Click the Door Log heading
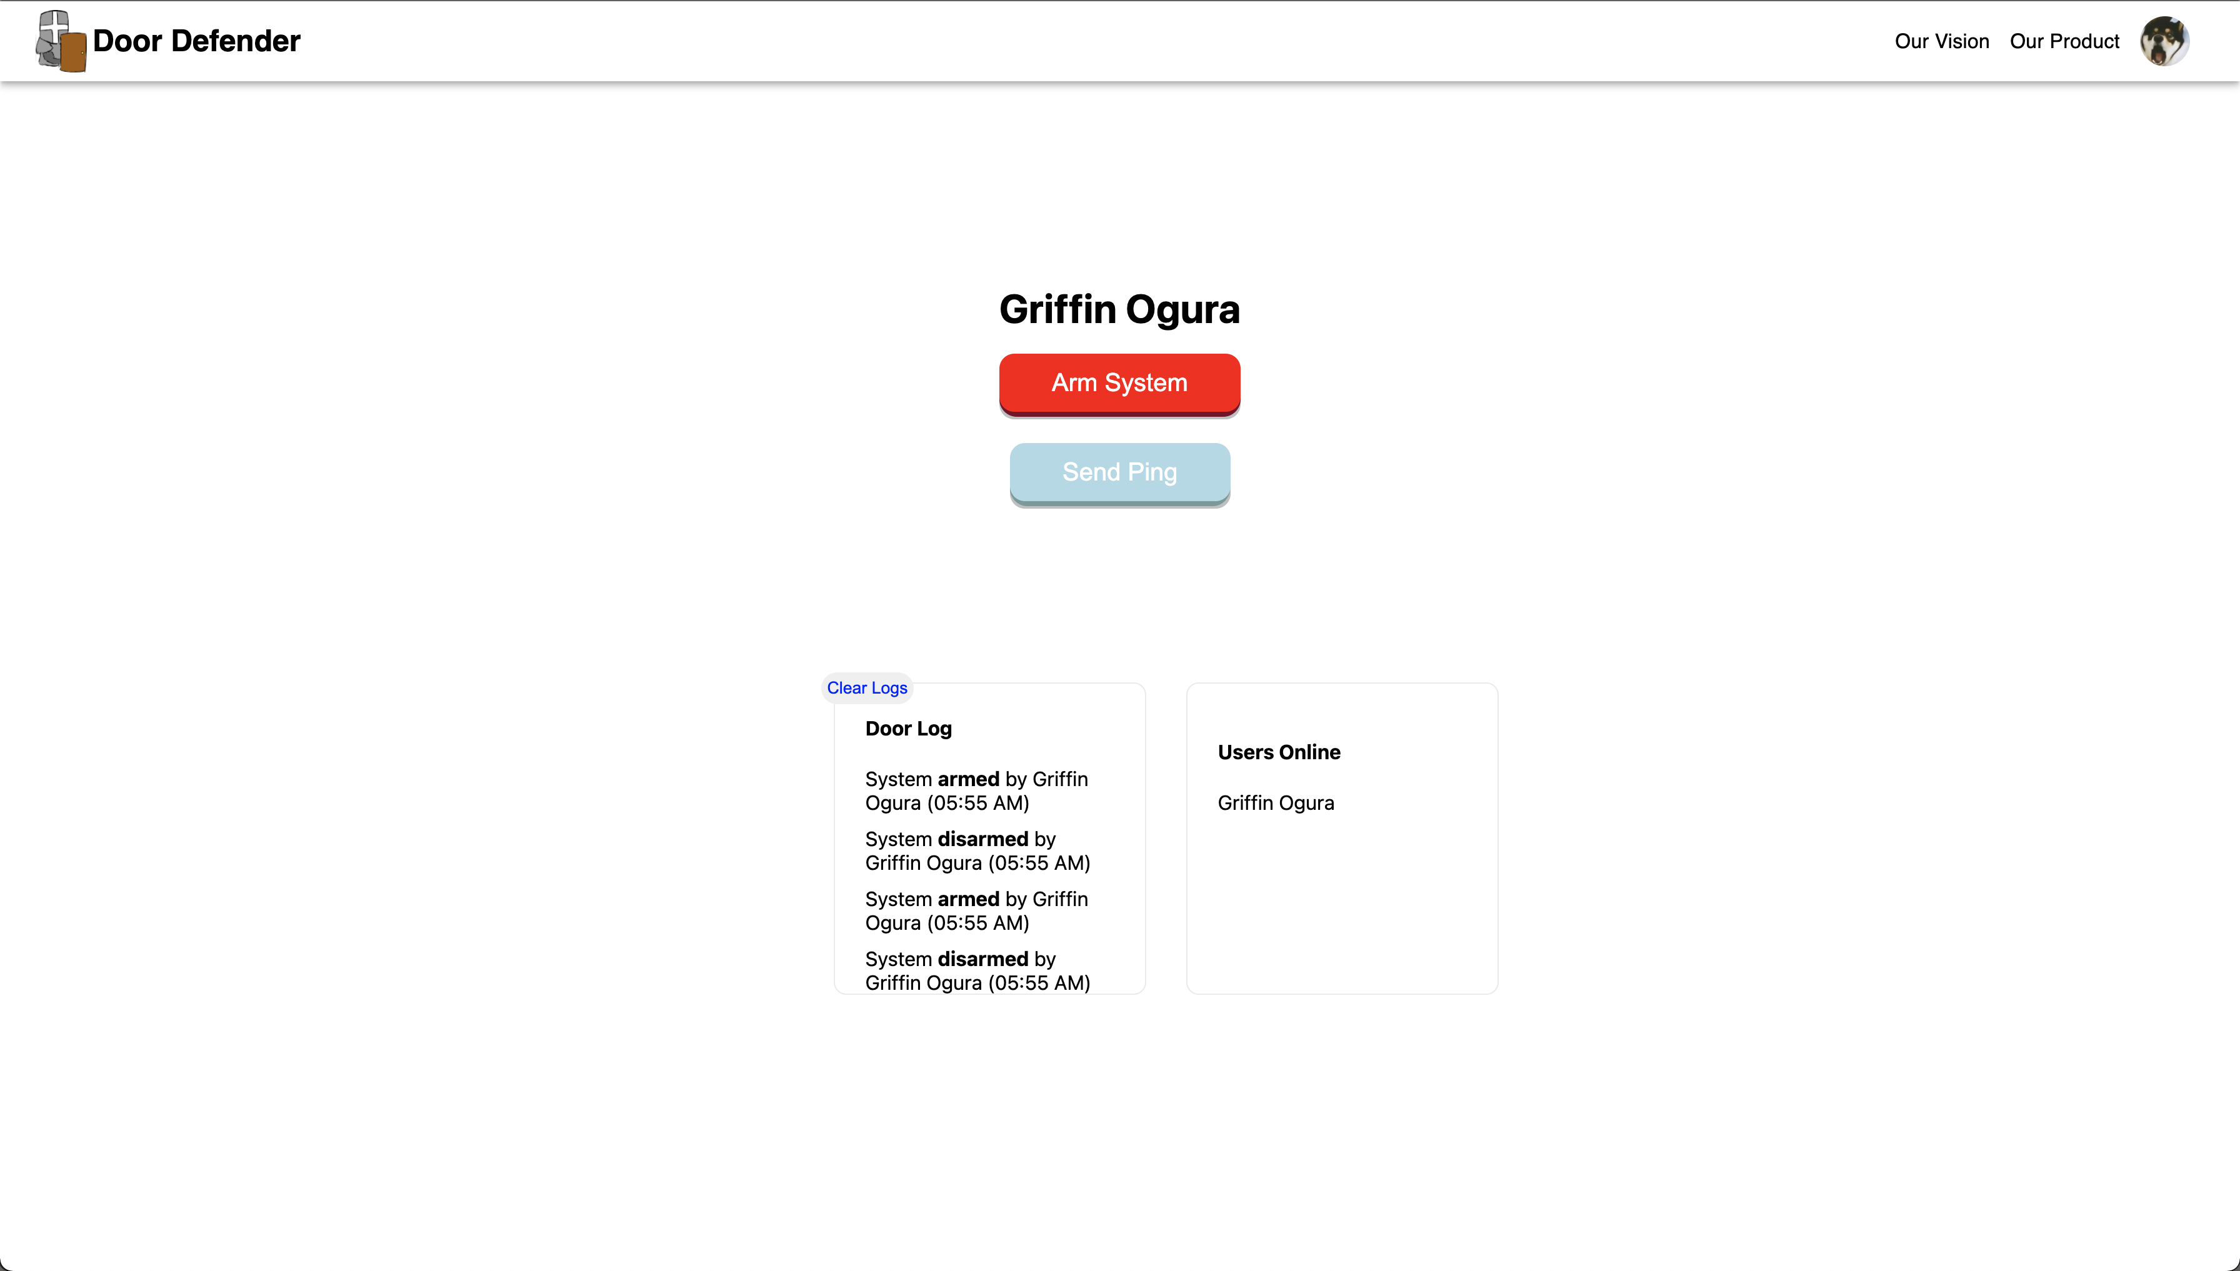This screenshot has height=1271, width=2240. pyautogui.click(x=908, y=728)
